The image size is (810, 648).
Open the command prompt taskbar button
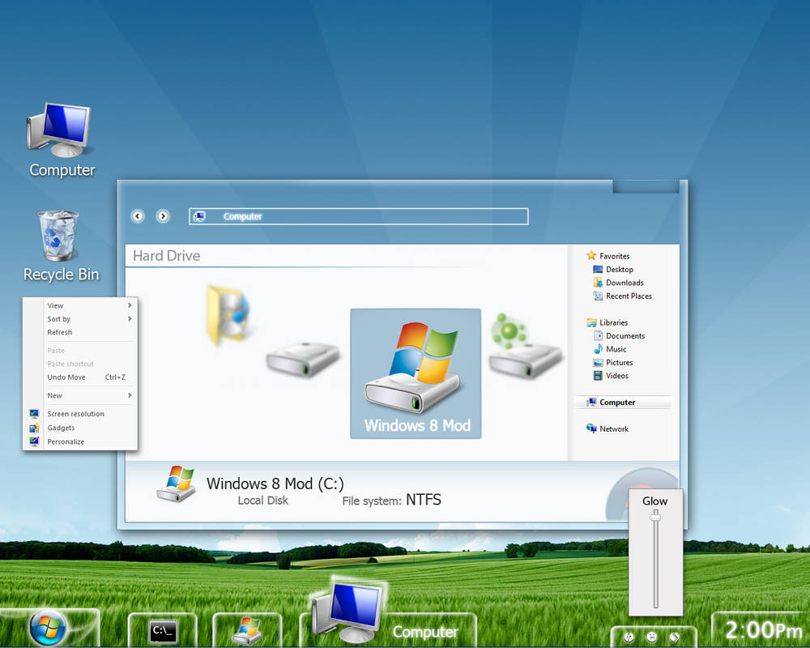coord(164,630)
